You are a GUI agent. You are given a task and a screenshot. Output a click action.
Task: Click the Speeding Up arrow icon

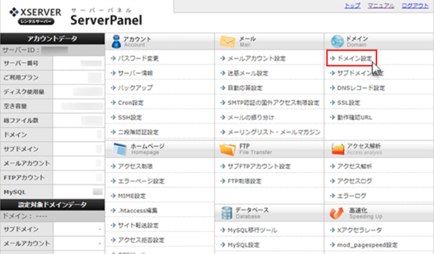point(337,213)
